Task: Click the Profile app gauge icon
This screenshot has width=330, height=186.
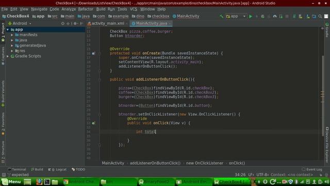Action: [x=275, y=16]
